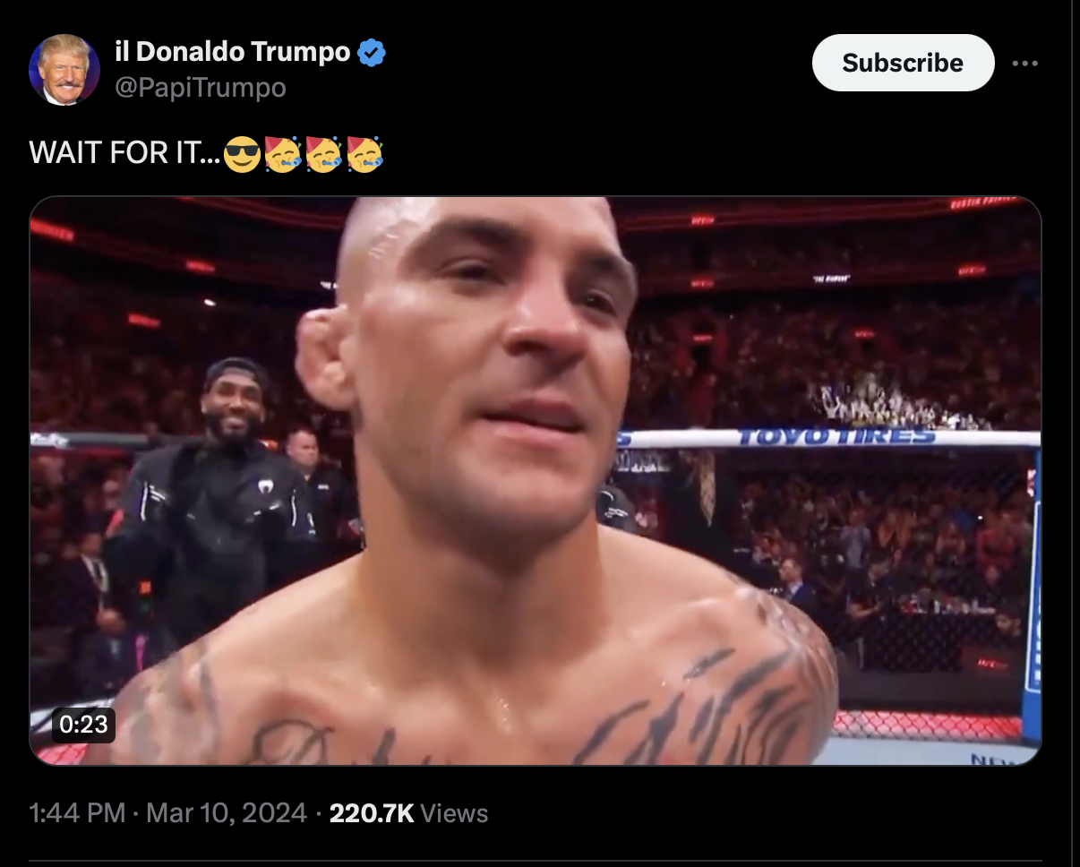Click the first party face emoji
1080x867 pixels.
point(283,154)
